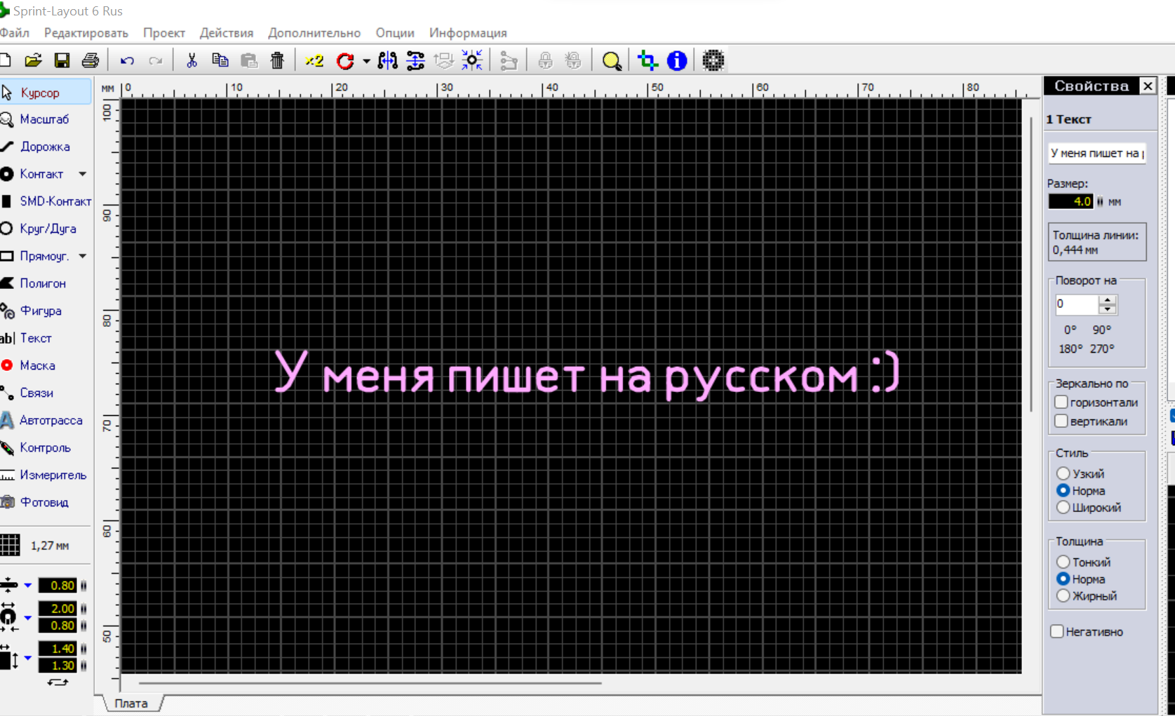Duplicate selection with the x2 icon
Image resolution: width=1175 pixels, height=716 pixels.
tap(314, 60)
